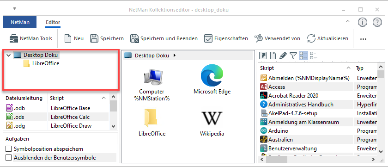388x167 pixels.
Task: Click Aktualisieren to refresh
Action: [327, 39]
